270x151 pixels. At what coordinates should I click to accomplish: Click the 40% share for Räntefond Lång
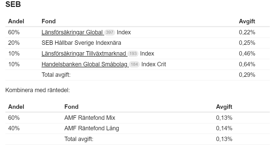point(14,128)
